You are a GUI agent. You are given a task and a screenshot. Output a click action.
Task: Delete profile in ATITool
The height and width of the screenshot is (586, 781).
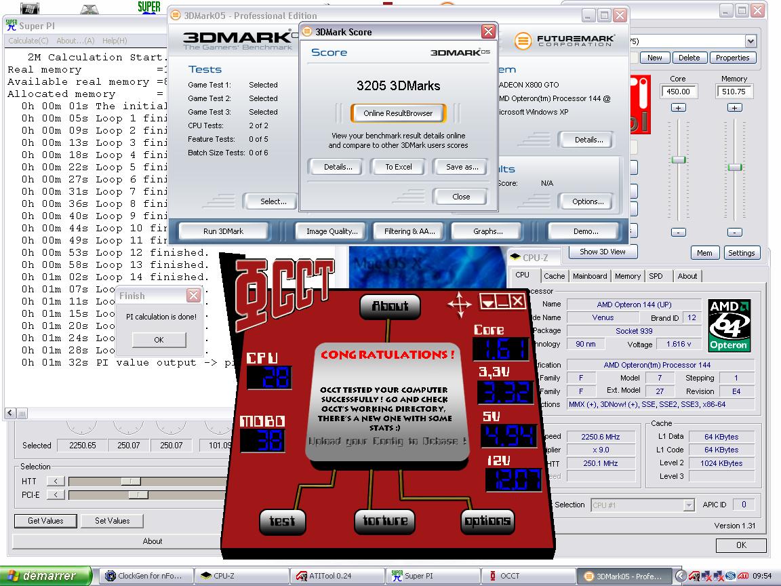[x=689, y=58]
